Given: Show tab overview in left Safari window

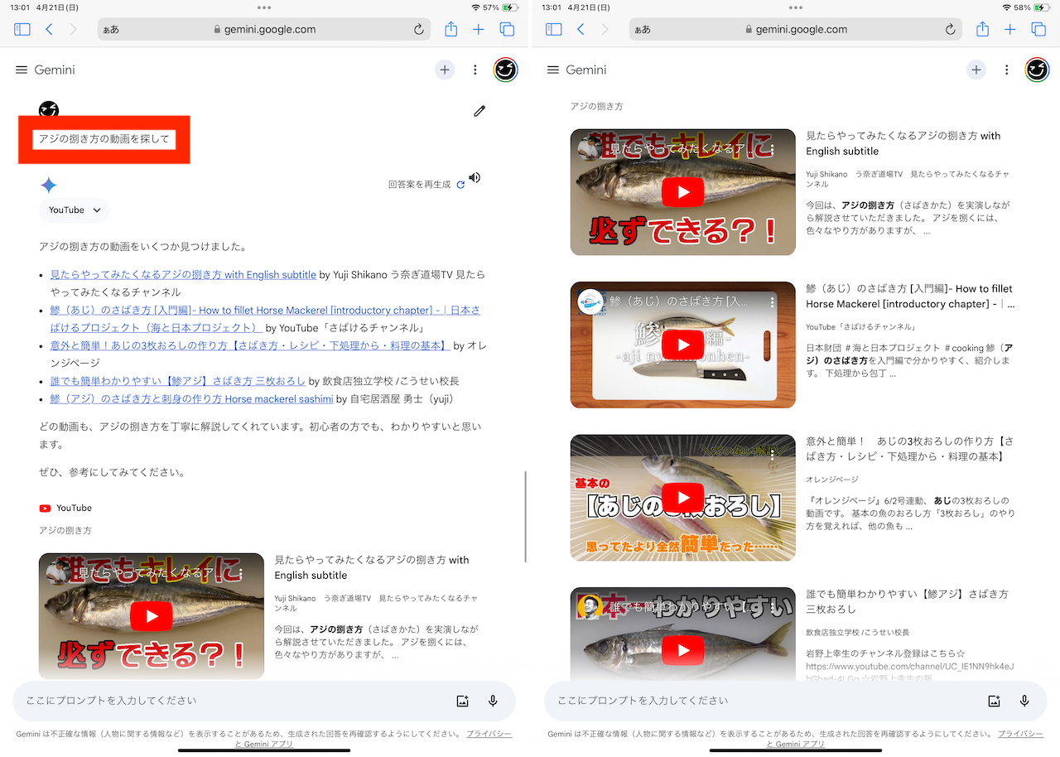Looking at the screenshot, I should tap(507, 29).
